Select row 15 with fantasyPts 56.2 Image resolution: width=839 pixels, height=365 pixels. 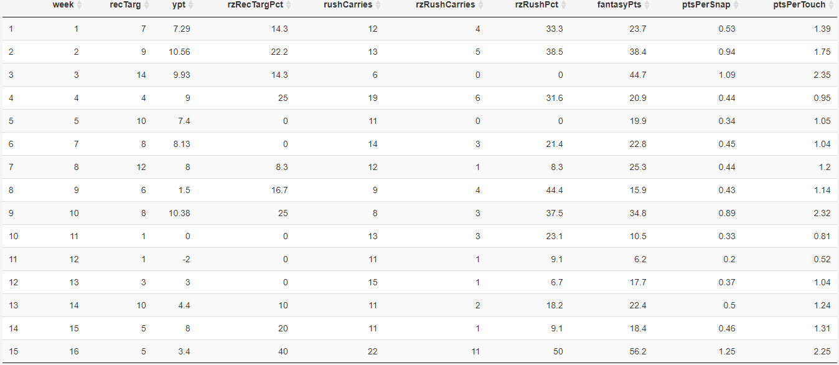pyautogui.click(x=419, y=351)
